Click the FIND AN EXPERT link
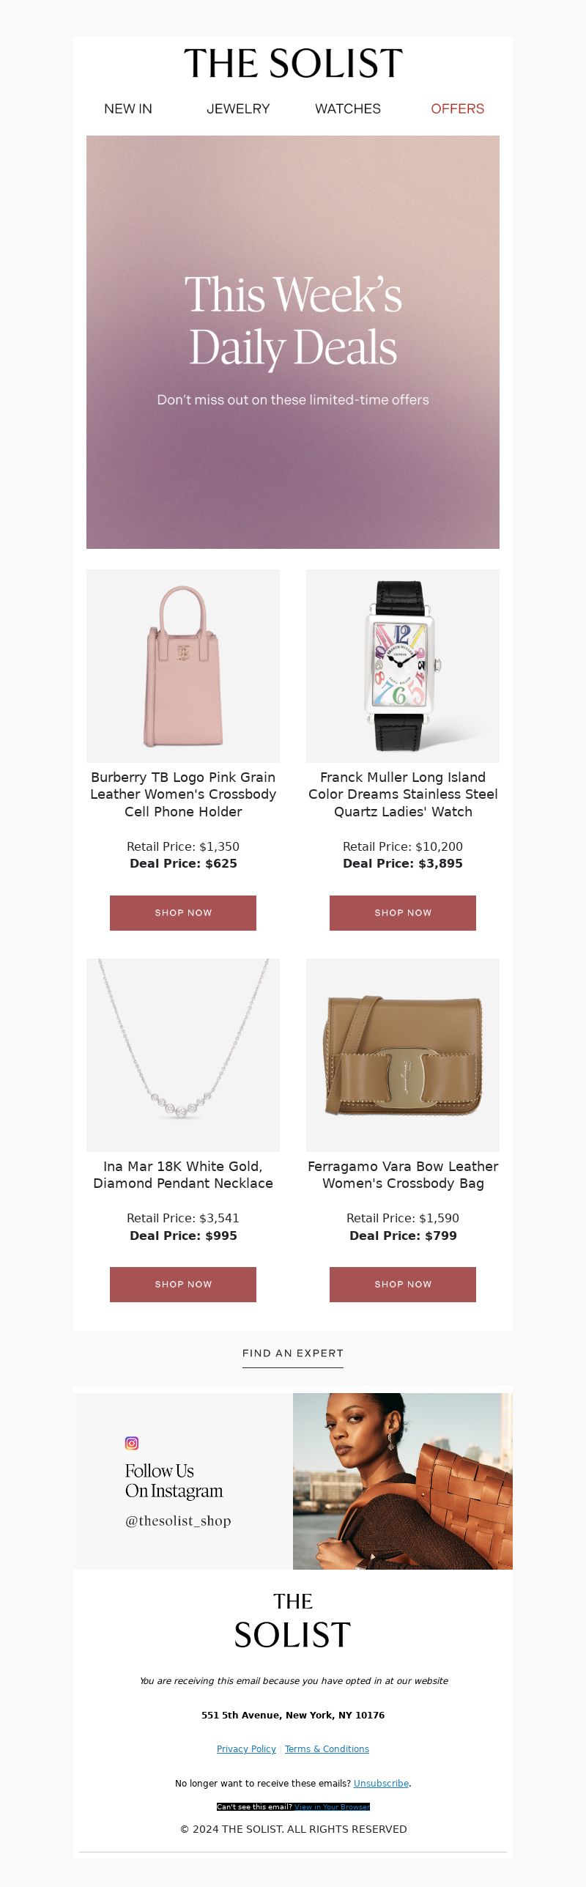The image size is (586, 1887). coord(293,1354)
